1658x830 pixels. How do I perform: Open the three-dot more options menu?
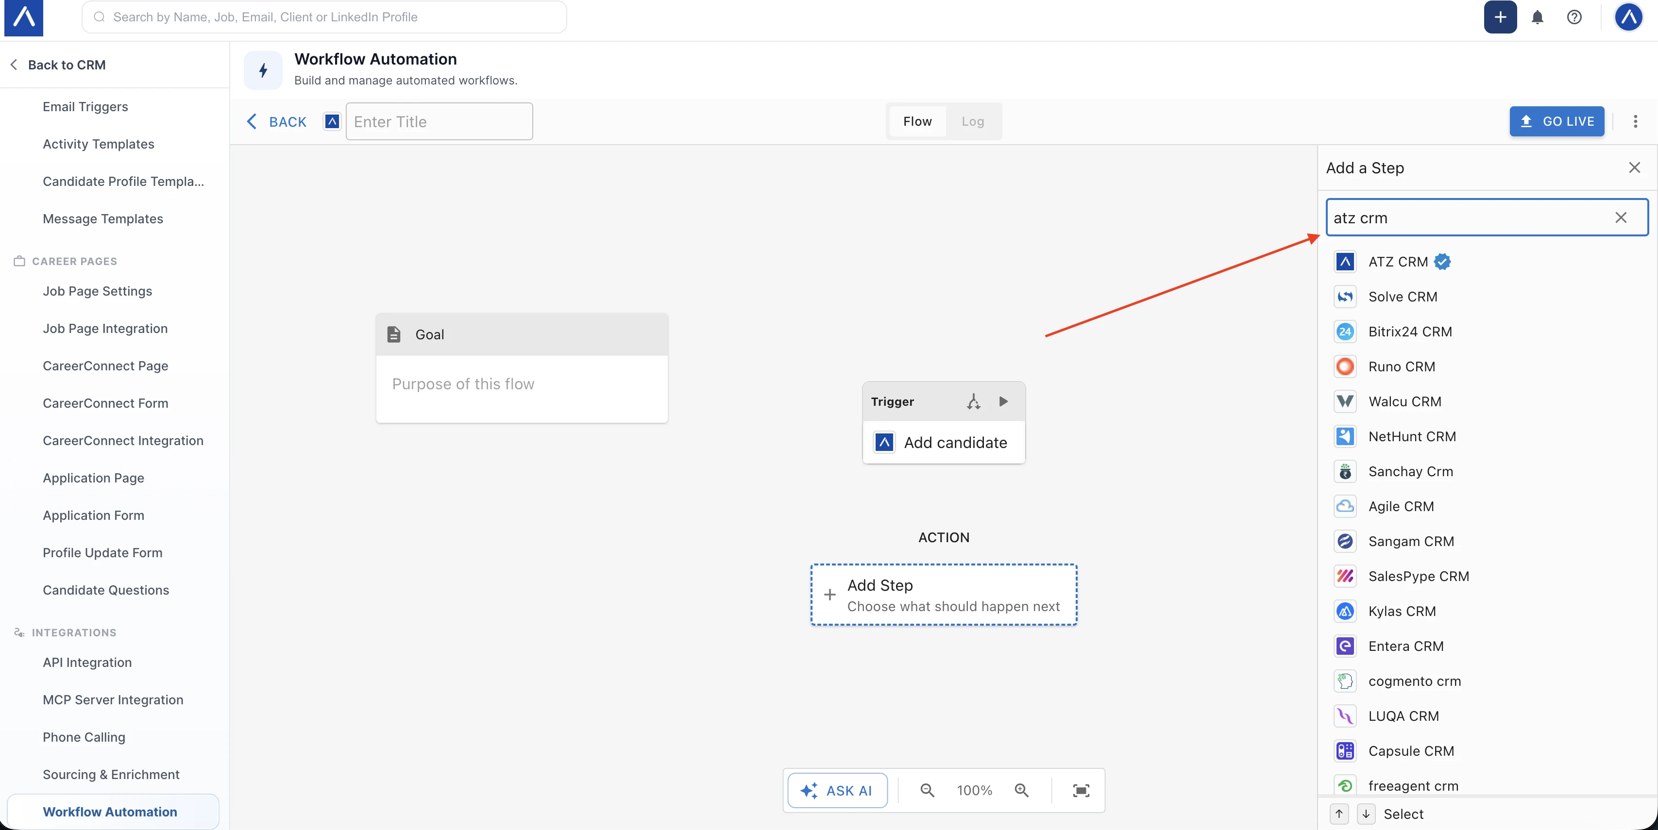[x=1635, y=122]
